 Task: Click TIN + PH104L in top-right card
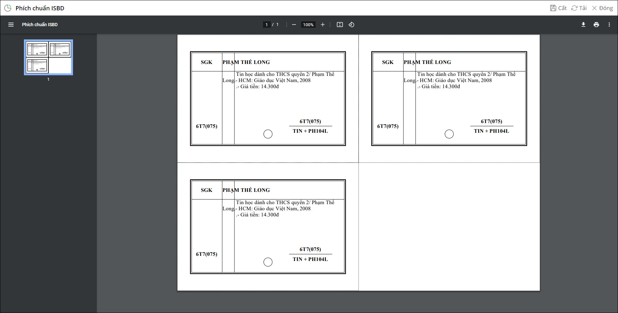(491, 131)
